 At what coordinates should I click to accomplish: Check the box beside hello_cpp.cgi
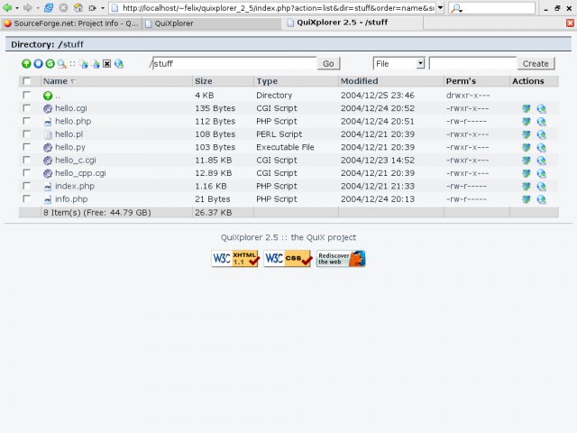tap(26, 173)
